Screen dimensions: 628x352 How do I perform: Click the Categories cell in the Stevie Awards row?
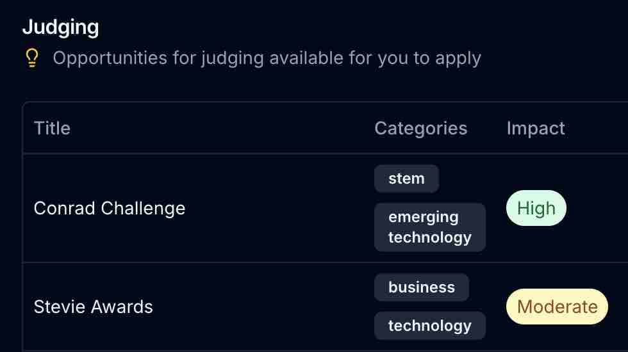tap(430, 307)
